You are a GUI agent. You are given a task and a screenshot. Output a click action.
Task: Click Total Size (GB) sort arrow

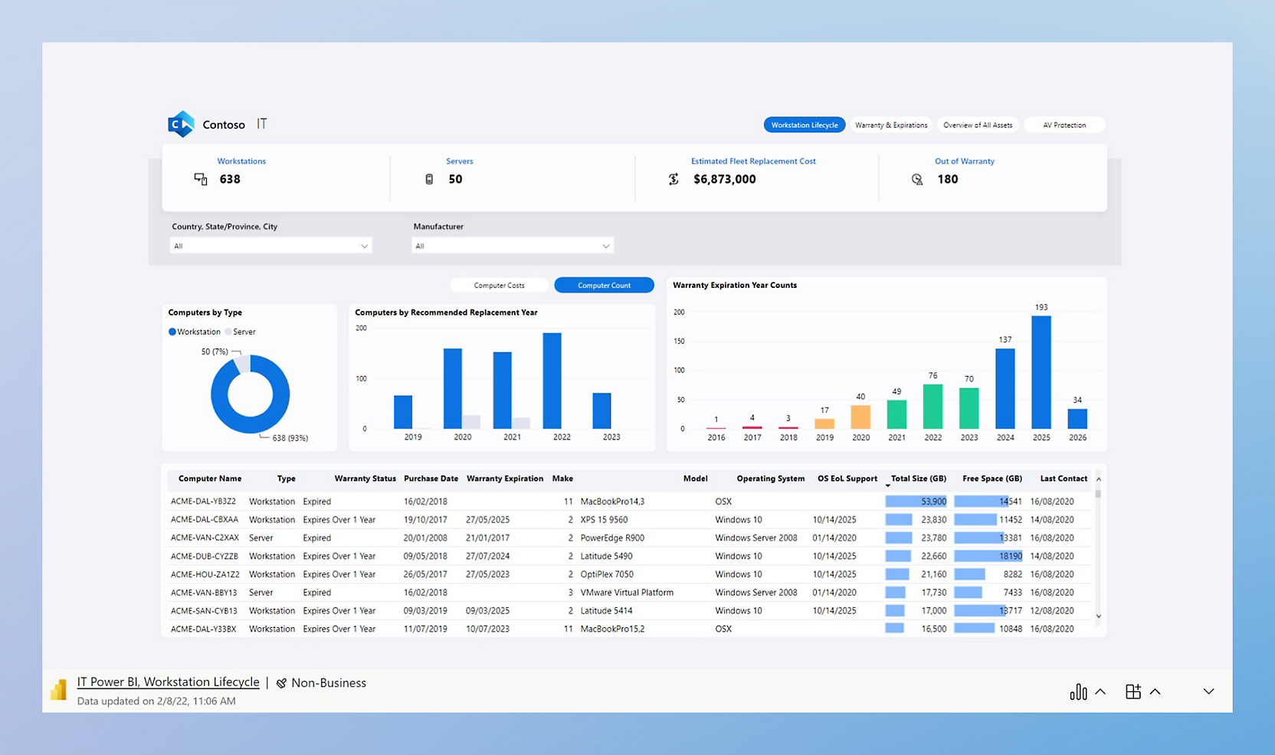click(888, 485)
